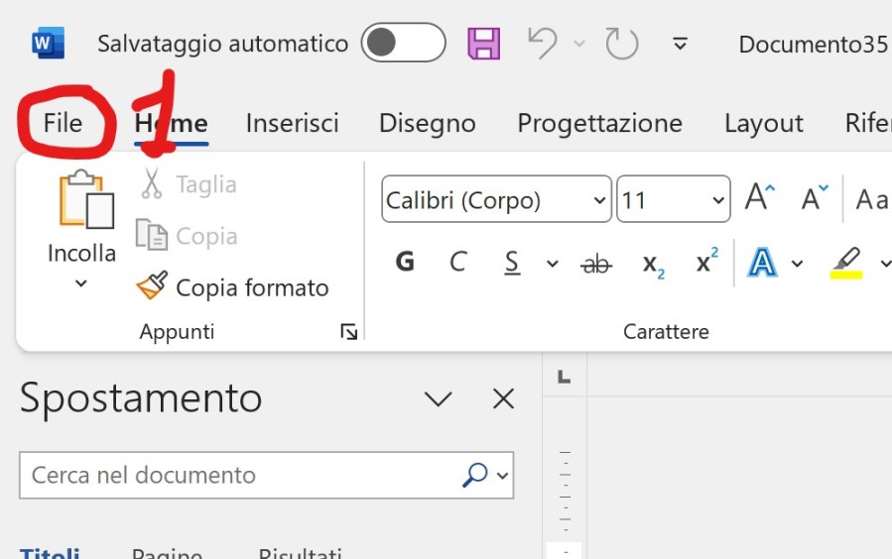Click the purple Save floppy disk icon
Image resolution: width=892 pixels, height=559 pixels.
[483, 44]
